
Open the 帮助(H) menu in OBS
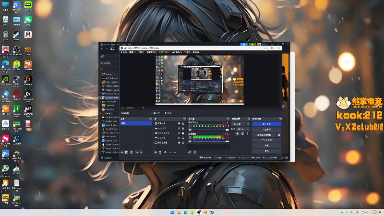[x=196, y=52]
